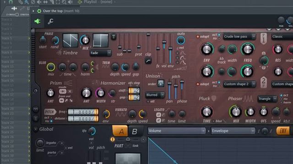This screenshot has height=164, width=293.
Task: Click the clip slider handle
Action: pos(148,35)
